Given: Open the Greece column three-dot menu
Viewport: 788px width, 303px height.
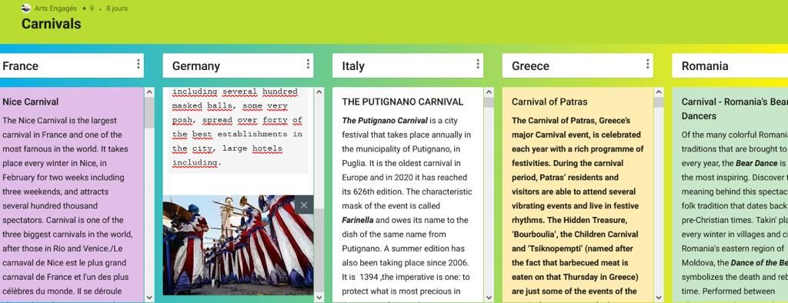Looking at the screenshot, I should tap(648, 64).
